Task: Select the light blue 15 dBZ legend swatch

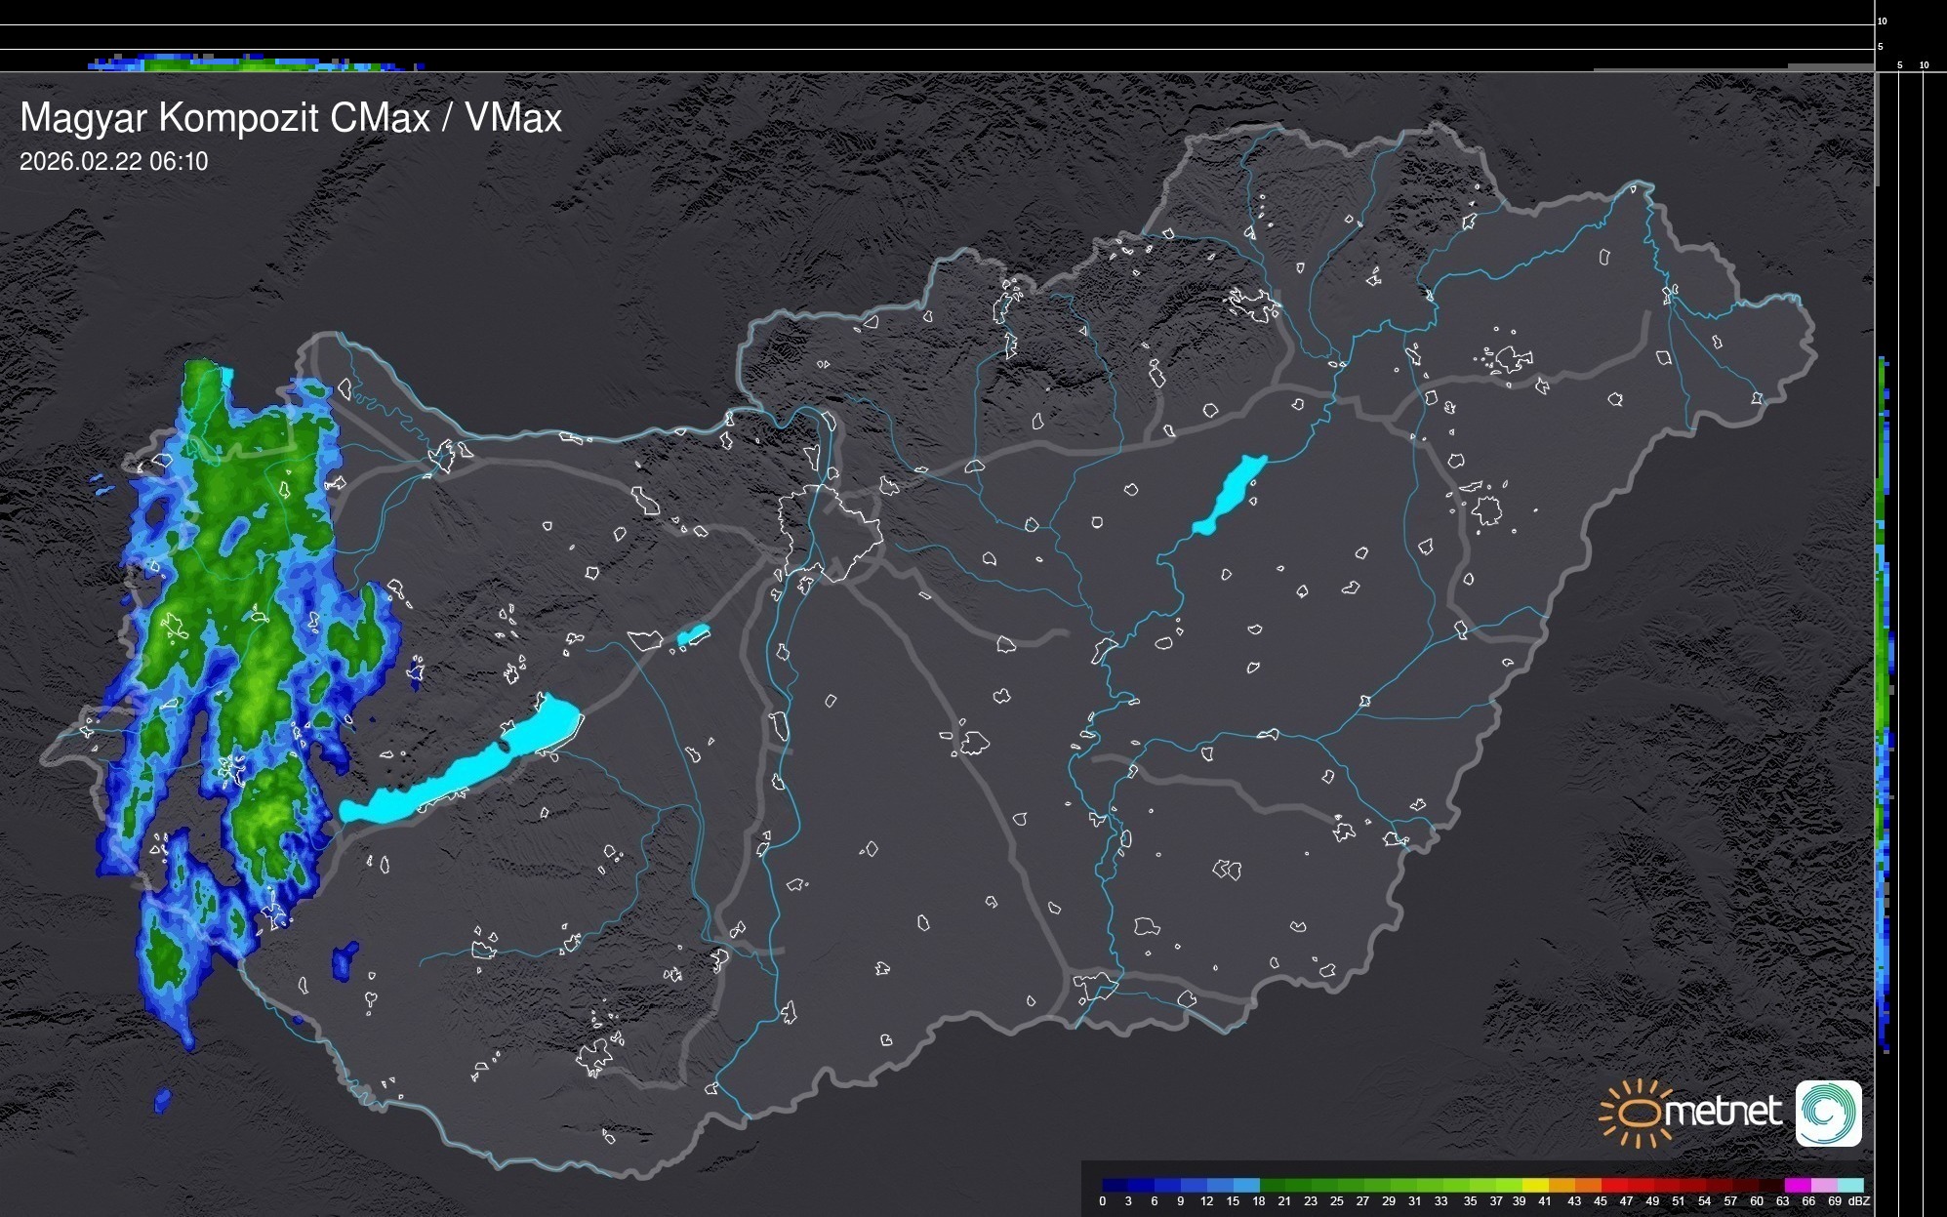Action: coord(1246,1186)
